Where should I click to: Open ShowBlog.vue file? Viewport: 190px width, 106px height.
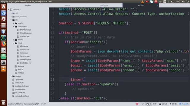click(25, 60)
